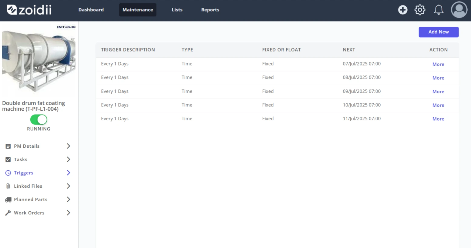Expand Planned Parts with its chevron

(x=69, y=199)
